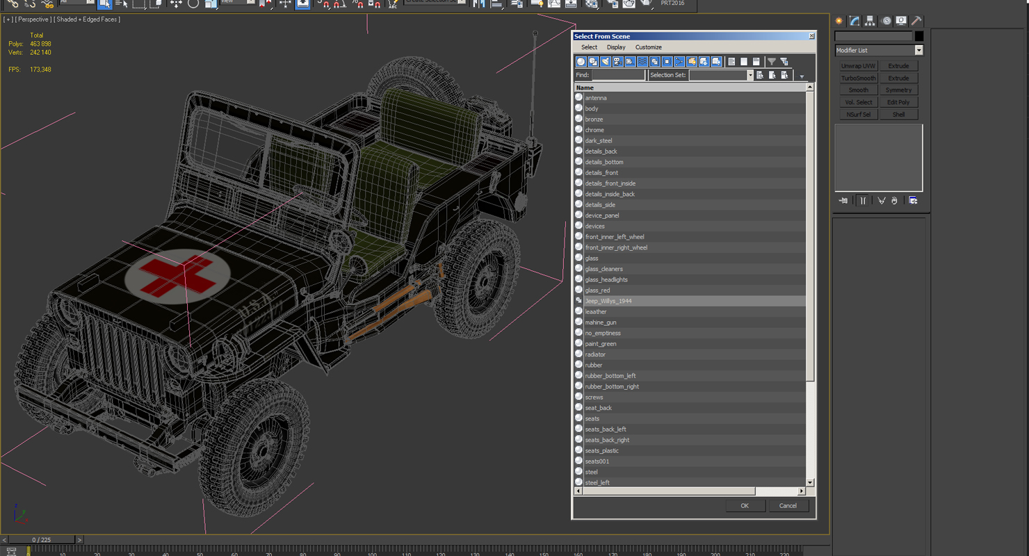Click the OK button
This screenshot has width=1029, height=556.
point(745,506)
